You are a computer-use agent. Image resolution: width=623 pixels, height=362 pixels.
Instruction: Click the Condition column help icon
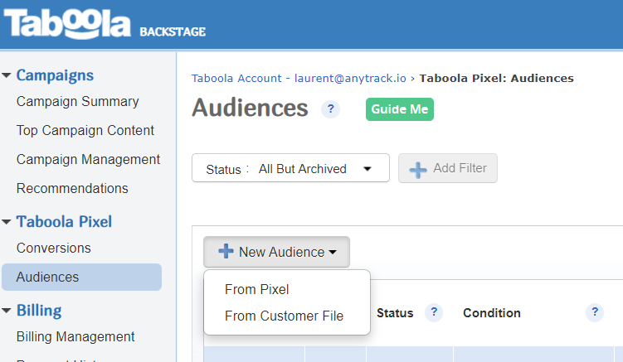coord(595,312)
